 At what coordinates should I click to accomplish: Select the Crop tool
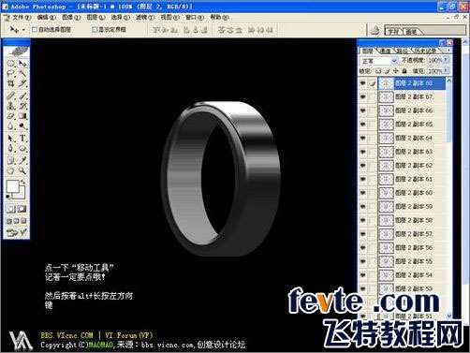(11, 83)
